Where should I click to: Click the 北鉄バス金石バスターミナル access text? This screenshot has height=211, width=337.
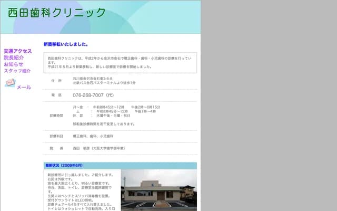point(104,83)
